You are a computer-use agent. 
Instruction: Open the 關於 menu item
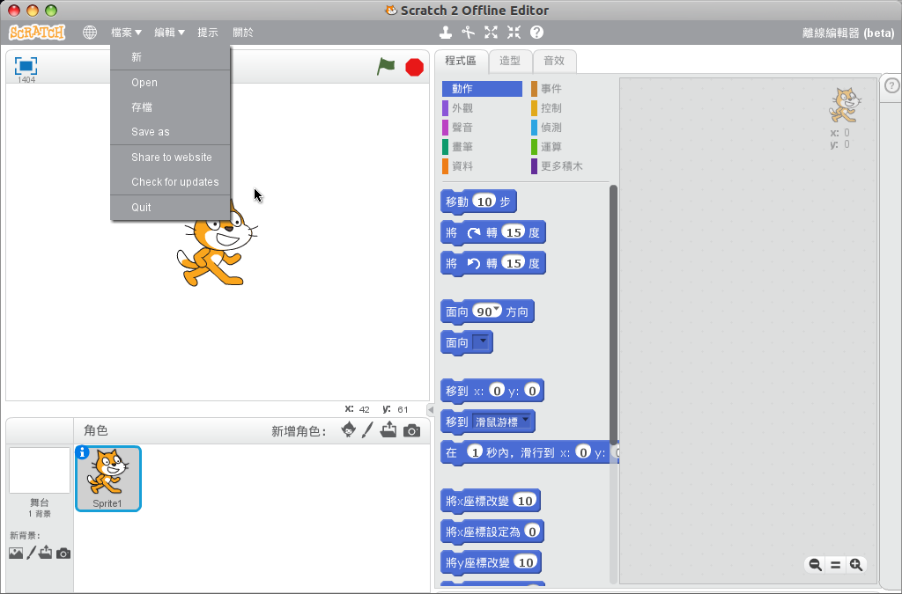pyautogui.click(x=243, y=33)
